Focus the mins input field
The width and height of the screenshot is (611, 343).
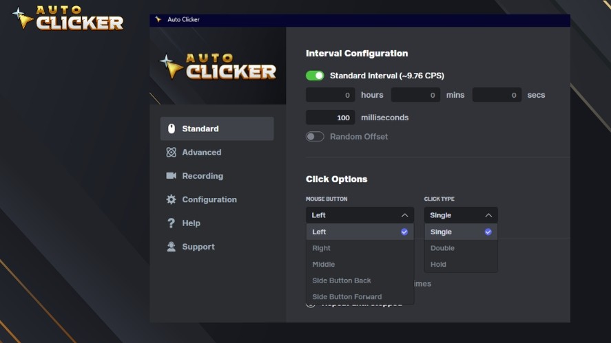[415, 95]
